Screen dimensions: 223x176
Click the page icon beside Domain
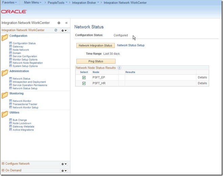[10, 53]
